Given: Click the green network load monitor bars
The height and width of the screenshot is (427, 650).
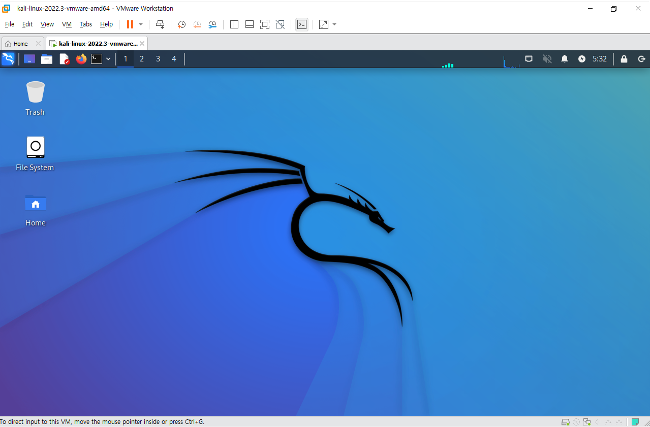Looking at the screenshot, I should pyautogui.click(x=448, y=65).
